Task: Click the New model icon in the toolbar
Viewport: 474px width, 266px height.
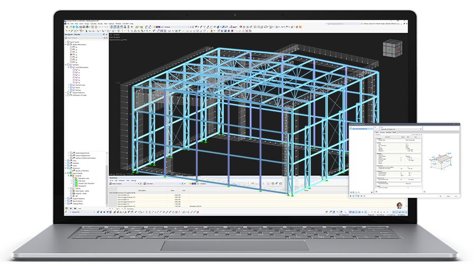Action: [x=67, y=27]
